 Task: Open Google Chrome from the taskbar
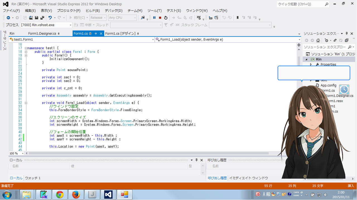(x=60, y=194)
